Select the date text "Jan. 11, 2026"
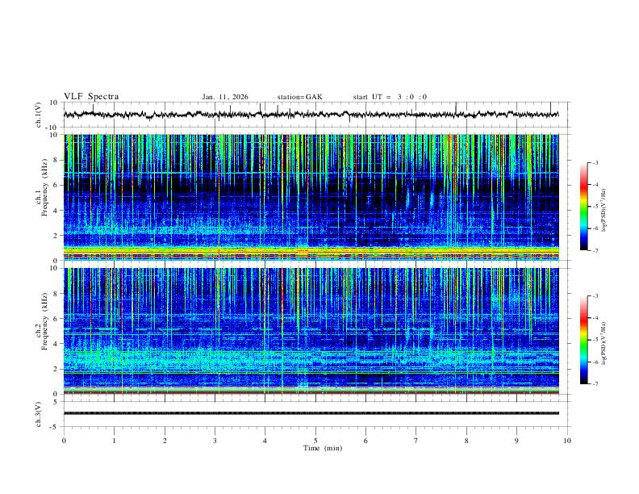 [225, 97]
